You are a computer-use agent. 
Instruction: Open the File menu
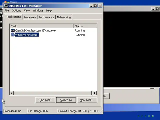tap(7, 10)
